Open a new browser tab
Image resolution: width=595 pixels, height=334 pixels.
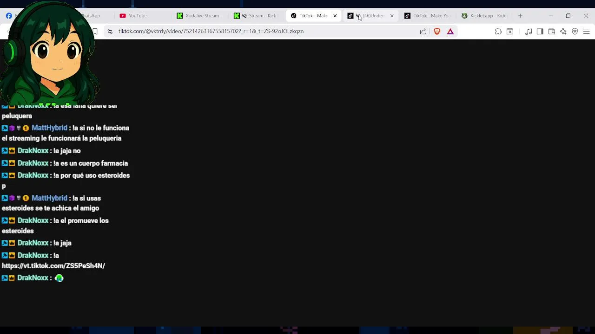tap(520, 16)
